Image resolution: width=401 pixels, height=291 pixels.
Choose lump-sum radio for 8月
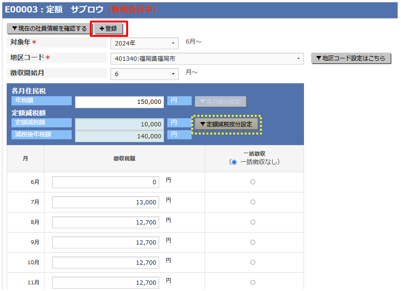click(x=253, y=222)
